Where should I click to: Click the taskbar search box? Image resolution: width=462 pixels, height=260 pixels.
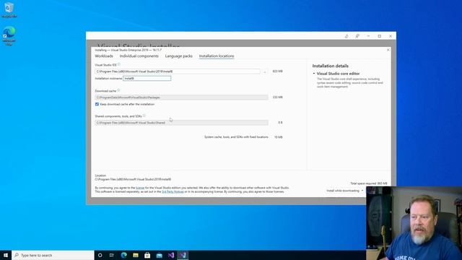[x=53, y=255]
